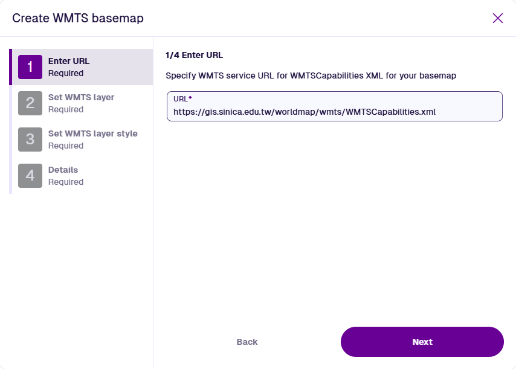Click the Create WMTS basemap title
Image resolution: width=516 pixels, height=369 pixels.
pyautogui.click(x=78, y=18)
